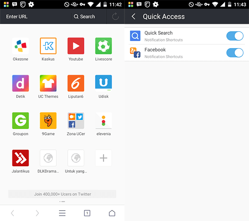The height and width of the screenshot is (221, 249).
Task: Reload the page with refresh icon
Action: pyautogui.click(x=115, y=16)
